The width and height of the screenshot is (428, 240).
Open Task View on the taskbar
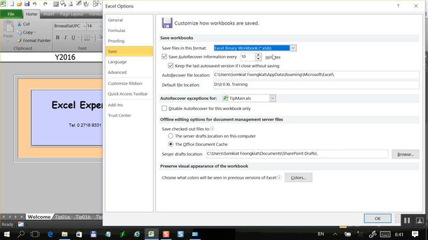35,234
